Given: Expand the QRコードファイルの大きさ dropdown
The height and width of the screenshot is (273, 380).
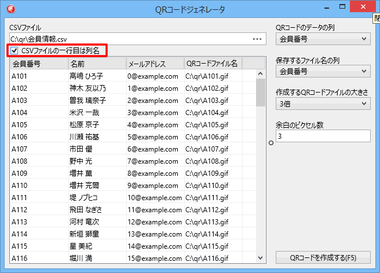Looking at the screenshot, I should click(323, 104).
